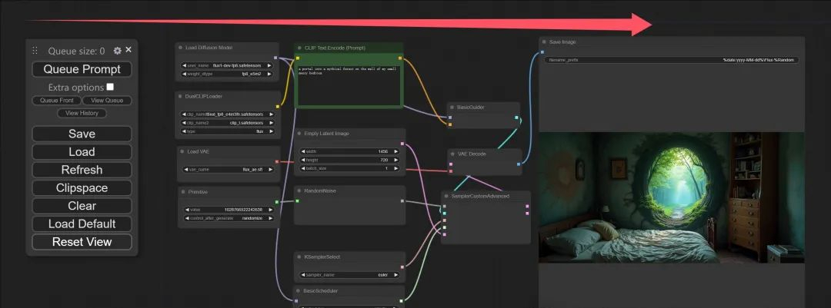Grab the queue panel drag handle
The height and width of the screenshot is (308, 831).
[x=35, y=51]
